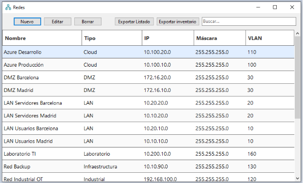Maximize the Redes window
Viewport: 303px width, 183px height.
click(x=275, y=7)
